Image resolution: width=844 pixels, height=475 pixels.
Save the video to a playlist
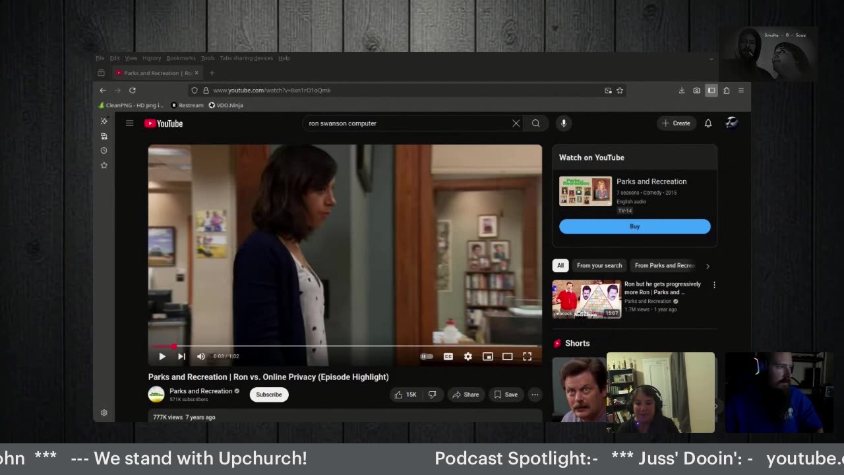tap(506, 395)
